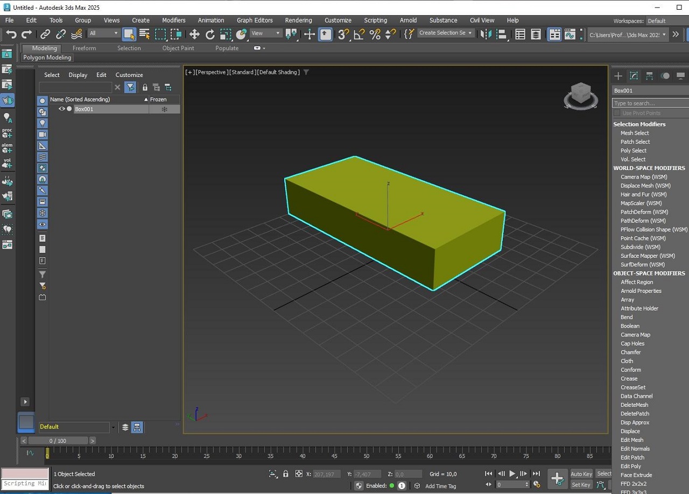Click the Select by Name icon

[144, 34]
